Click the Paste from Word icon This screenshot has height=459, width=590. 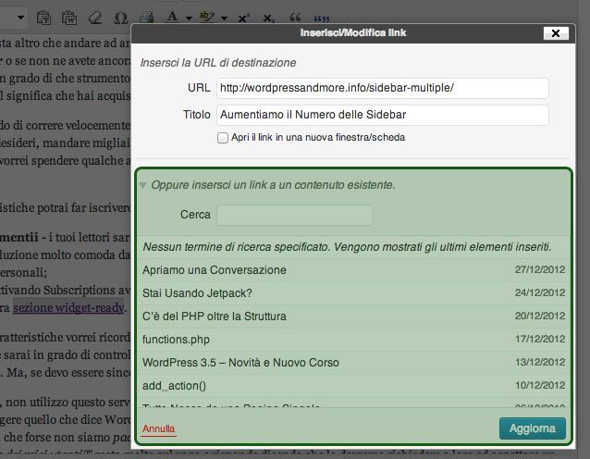pos(70,17)
